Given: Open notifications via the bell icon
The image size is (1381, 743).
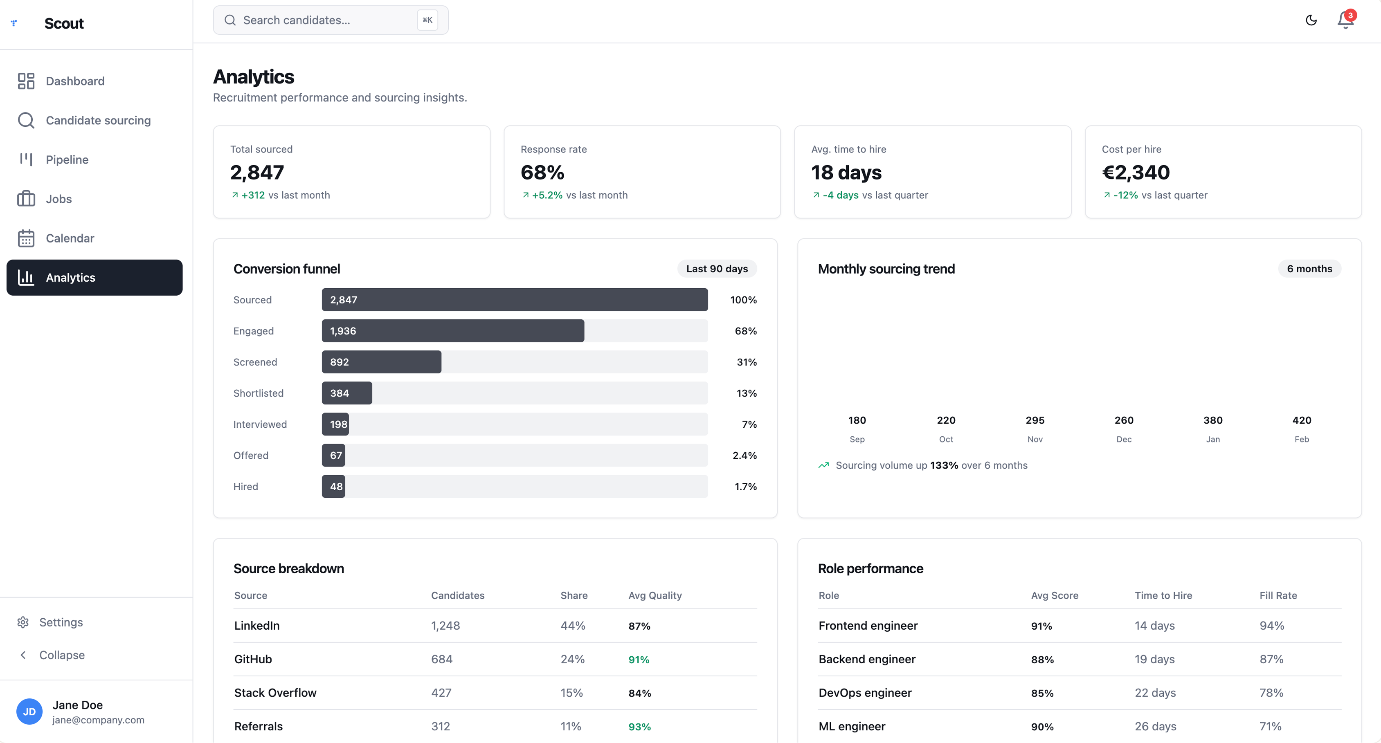Looking at the screenshot, I should [1345, 20].
